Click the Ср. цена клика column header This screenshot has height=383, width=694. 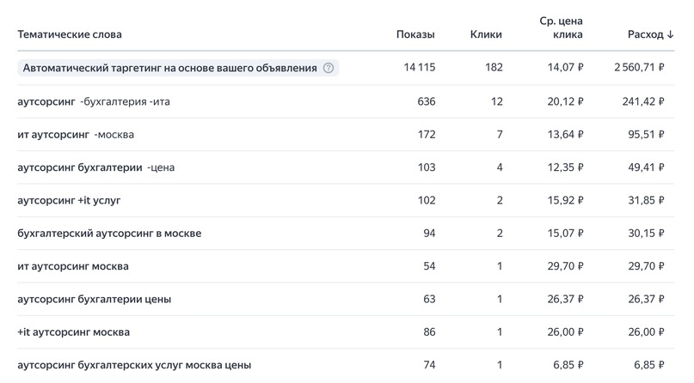tap(561, 27)
